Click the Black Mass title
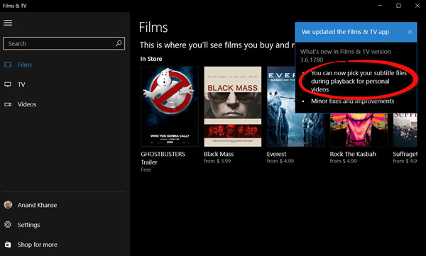 coord(219,154)
